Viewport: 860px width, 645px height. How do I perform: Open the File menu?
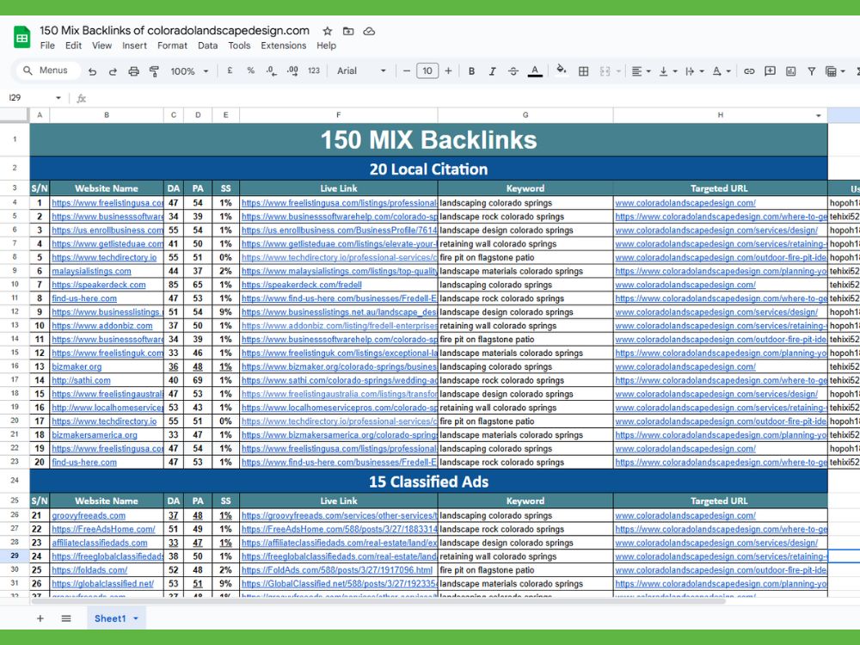point(47,46)
